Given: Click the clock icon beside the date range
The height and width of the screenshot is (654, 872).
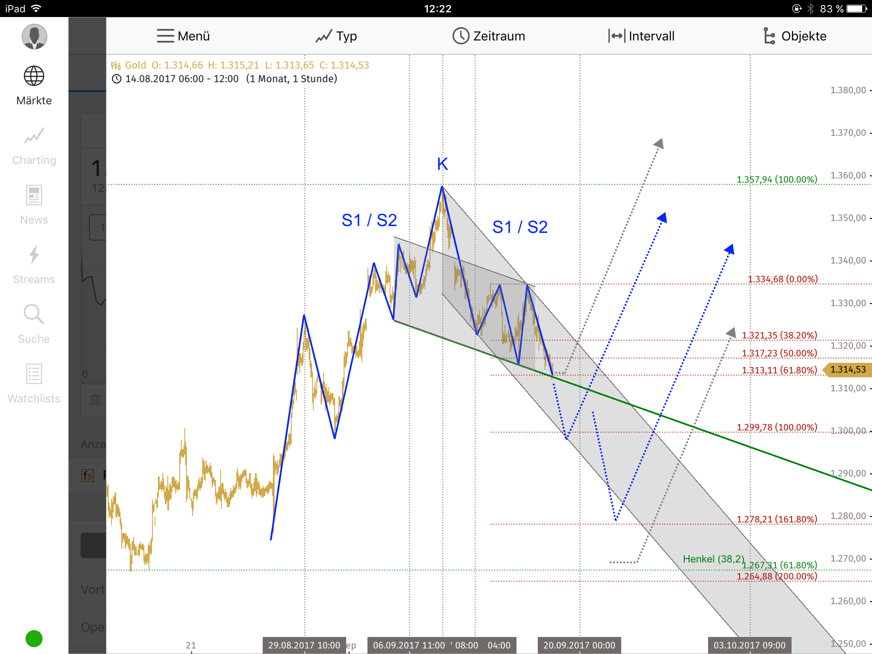Looking at the screenshot, I should click(117, 78).
